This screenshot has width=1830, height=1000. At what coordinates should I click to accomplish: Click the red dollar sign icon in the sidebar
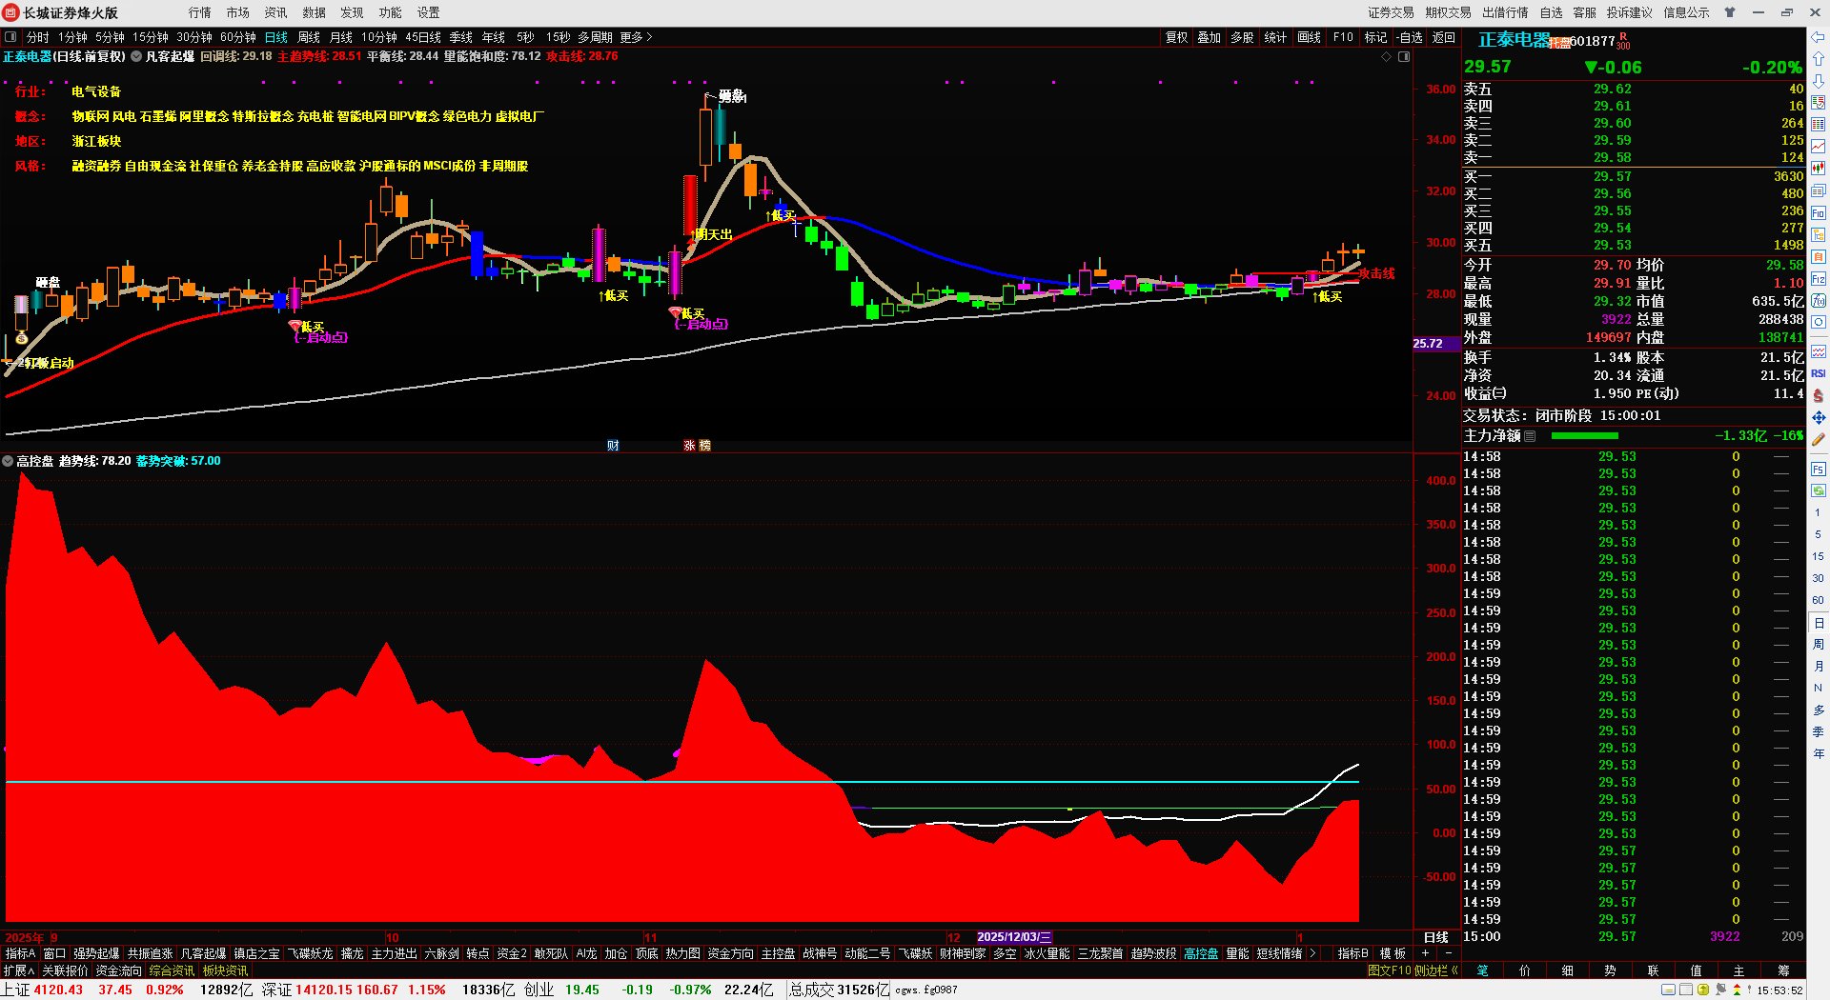[x=1819, y=395]
